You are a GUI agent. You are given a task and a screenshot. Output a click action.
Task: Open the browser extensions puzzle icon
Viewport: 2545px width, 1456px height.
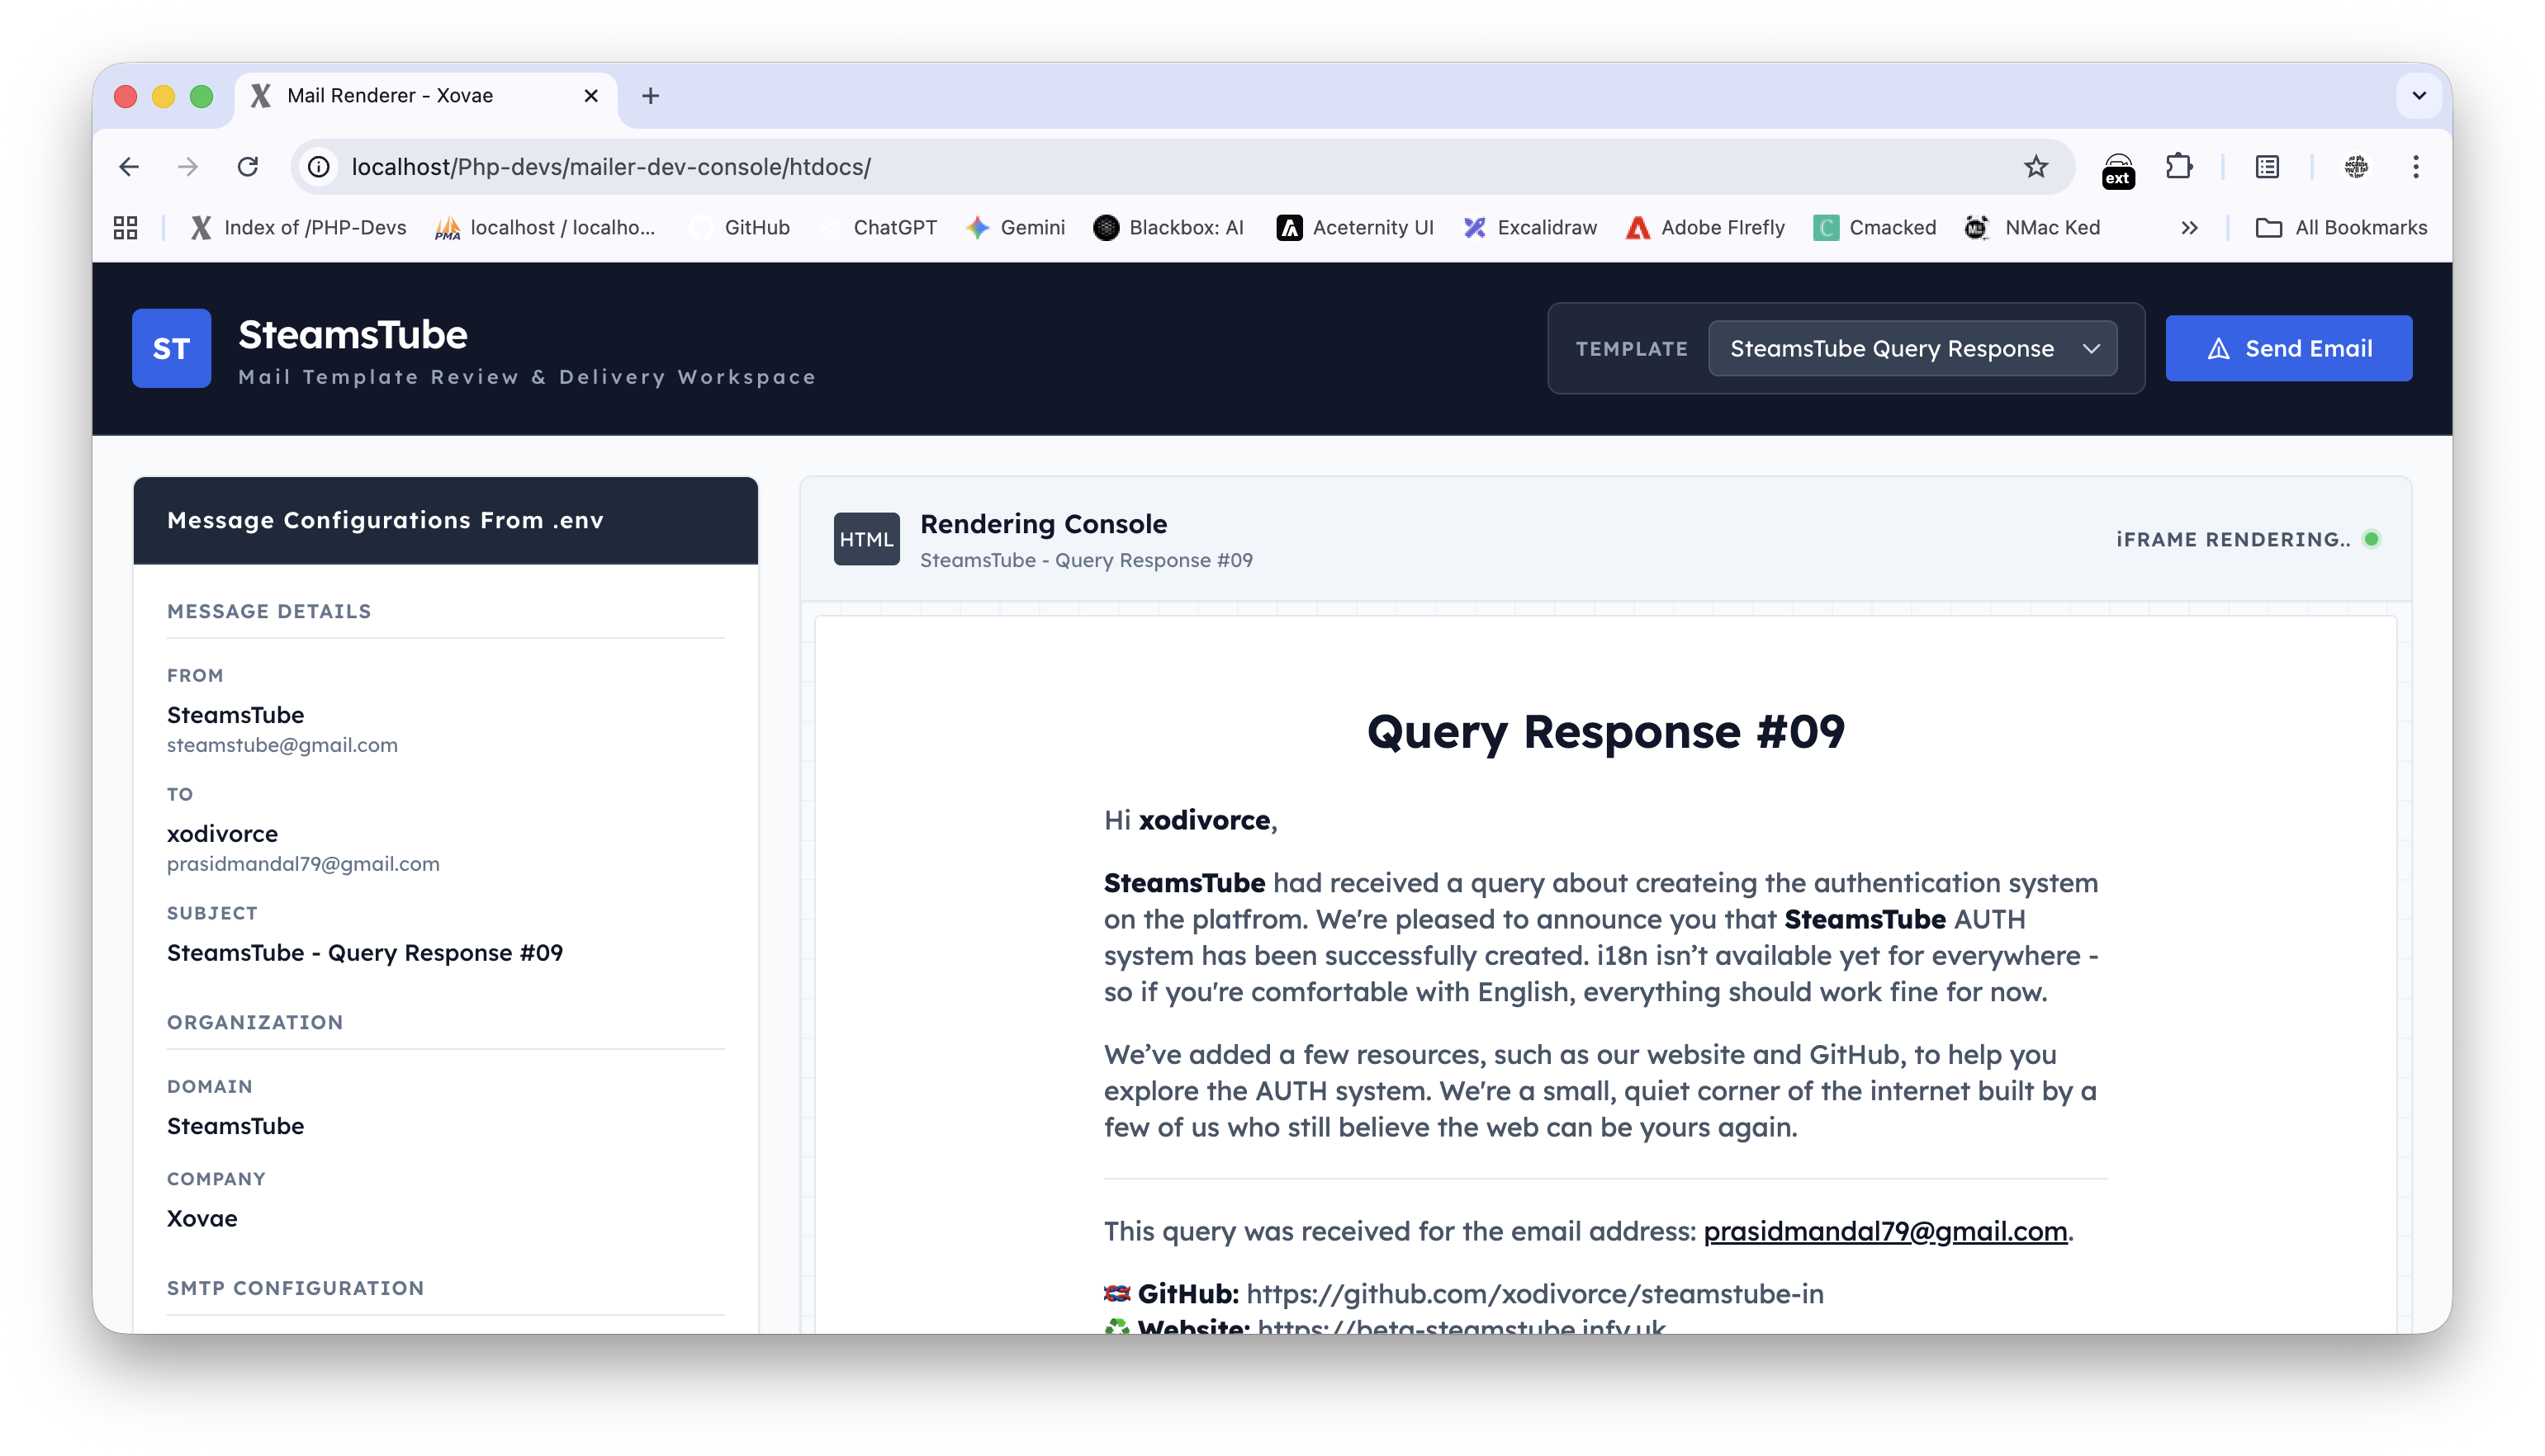[2181, 167]
